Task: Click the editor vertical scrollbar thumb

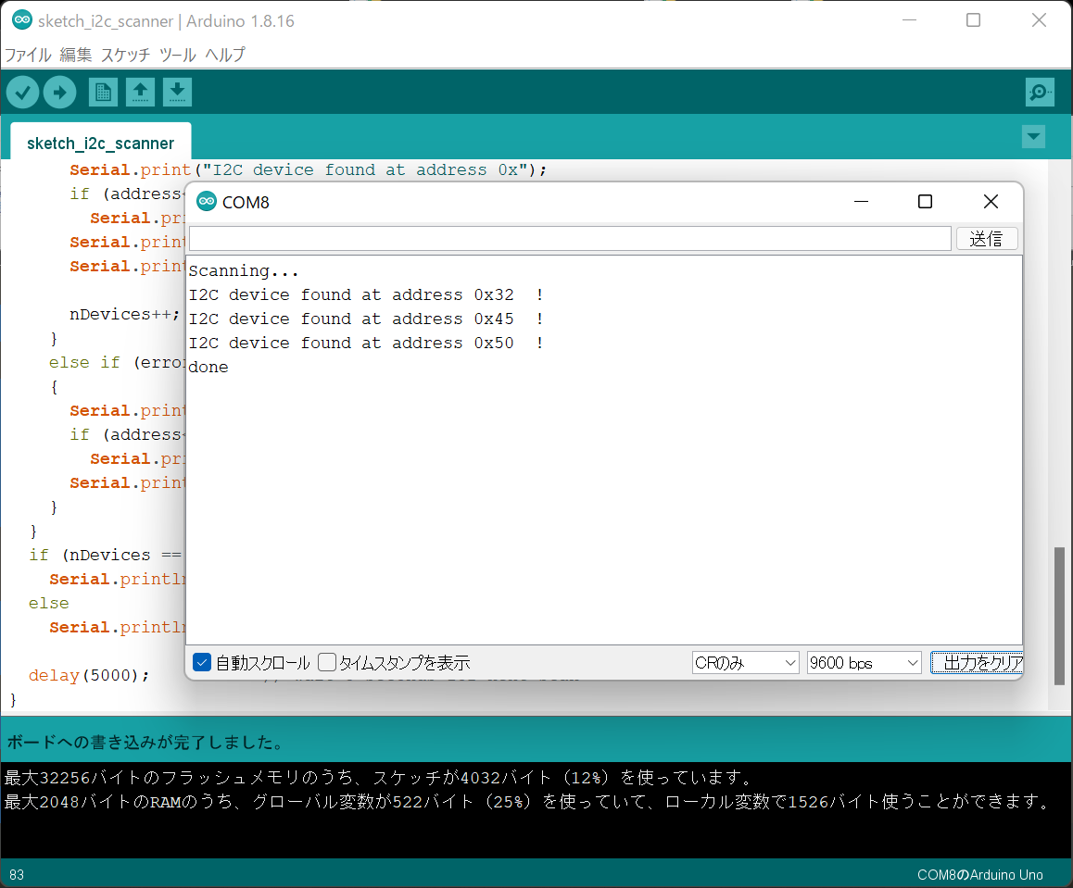Action: click(1059, 615)
